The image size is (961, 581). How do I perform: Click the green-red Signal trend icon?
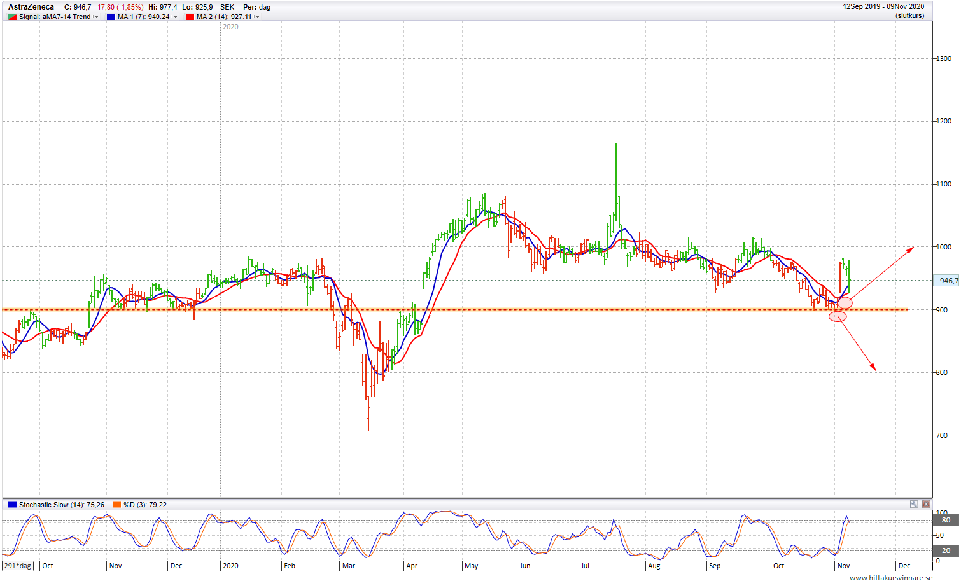[12, 17]
